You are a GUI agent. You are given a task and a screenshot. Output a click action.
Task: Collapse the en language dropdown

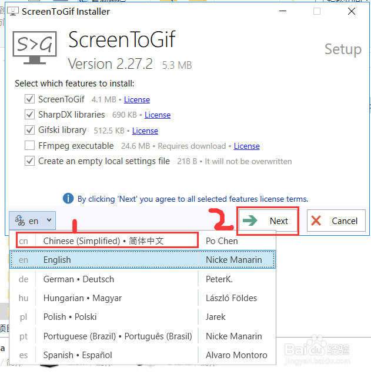point(32,221)
